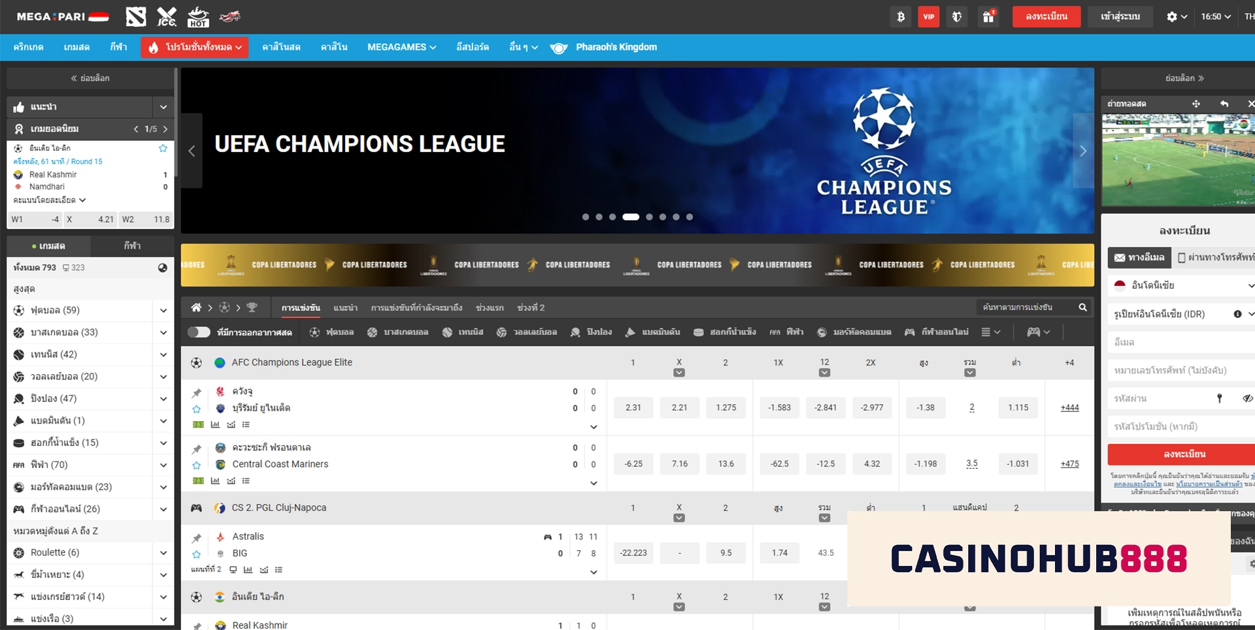Pin the Astralis vs BIG match
The image size is (1255, 630).
pos(196,538)
